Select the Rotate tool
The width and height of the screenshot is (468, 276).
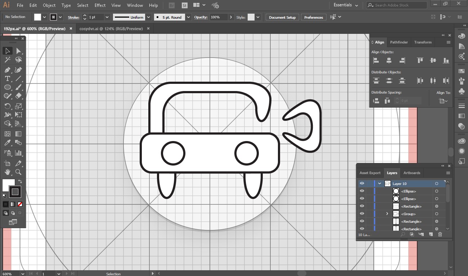click(8, 106)
